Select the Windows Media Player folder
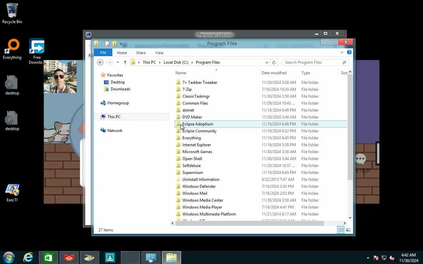Screen dimensions: 423x264 click(x=202, y=207)
